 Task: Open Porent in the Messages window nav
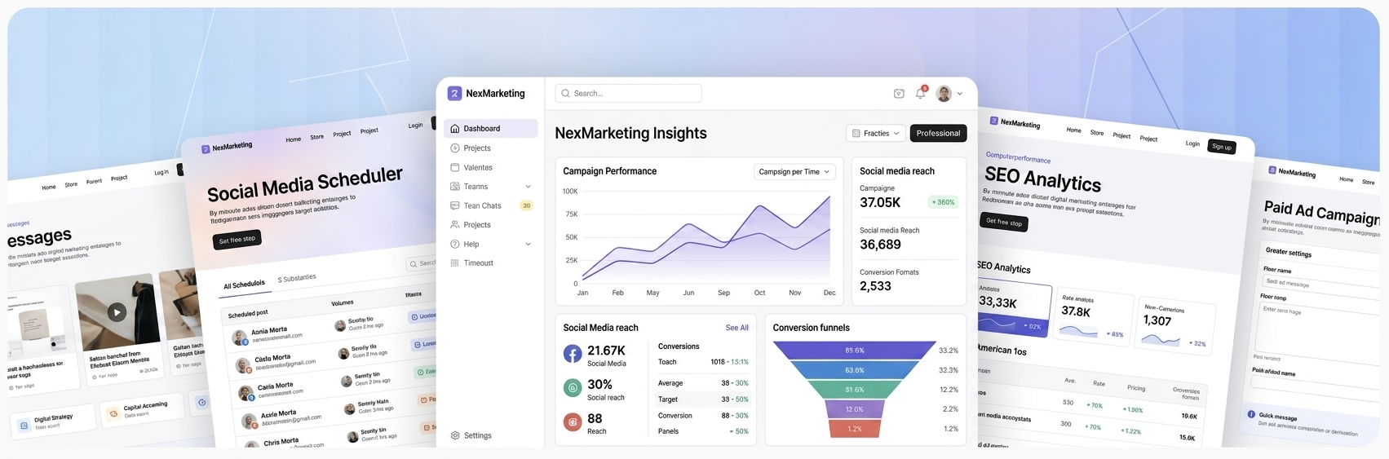95,181
